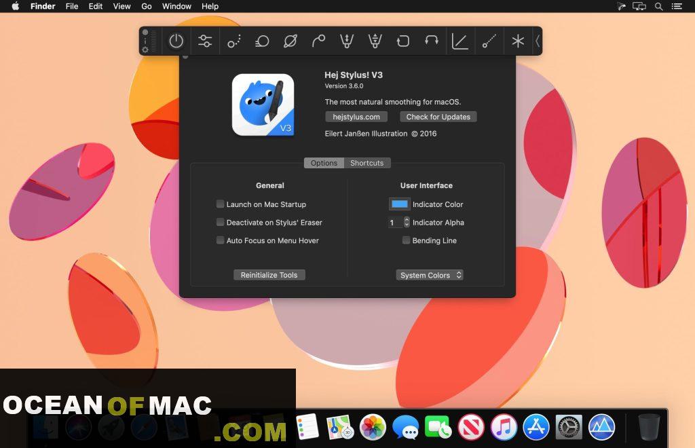The width and height of the screenshot is (695, 448).
Task: Select the dotted trail circle smoothing tool
Action: click(233, 41)
